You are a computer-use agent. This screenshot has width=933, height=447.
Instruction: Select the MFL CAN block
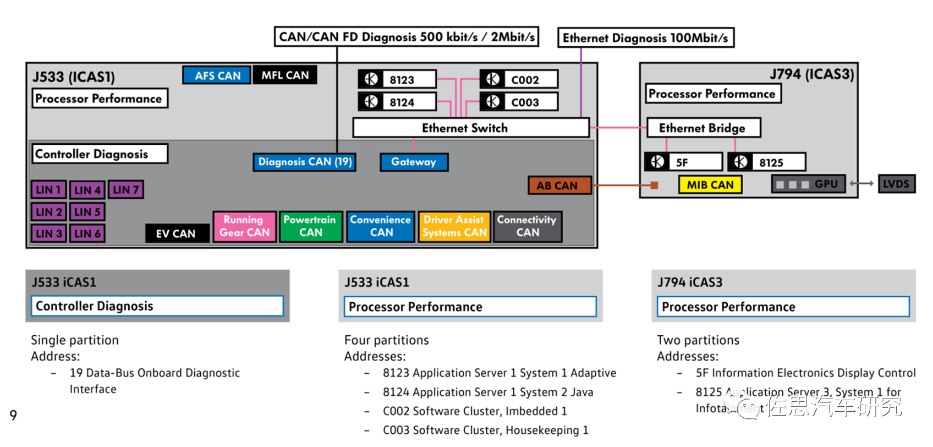pos(285,75)
